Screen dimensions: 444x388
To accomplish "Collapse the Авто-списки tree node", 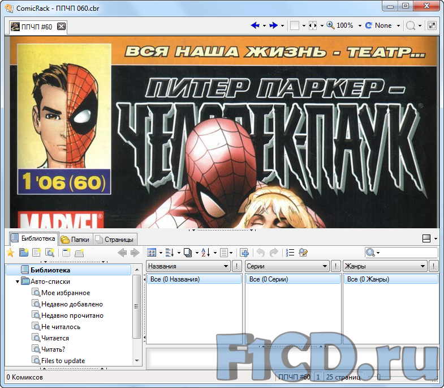I will [18, 282].
